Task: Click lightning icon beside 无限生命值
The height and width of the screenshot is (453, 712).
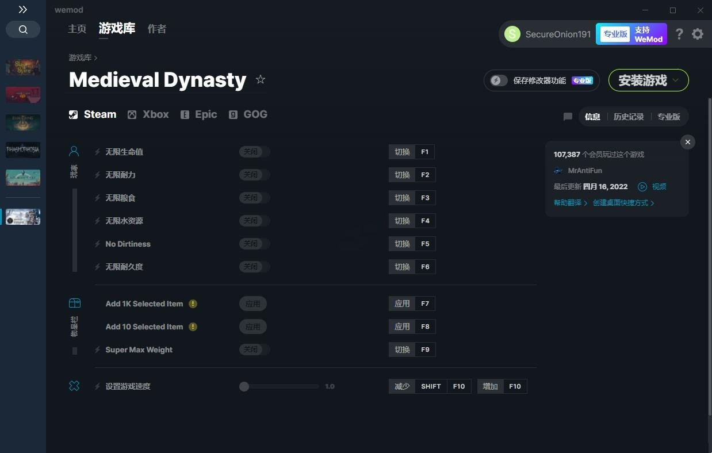Action: (97, 152)
